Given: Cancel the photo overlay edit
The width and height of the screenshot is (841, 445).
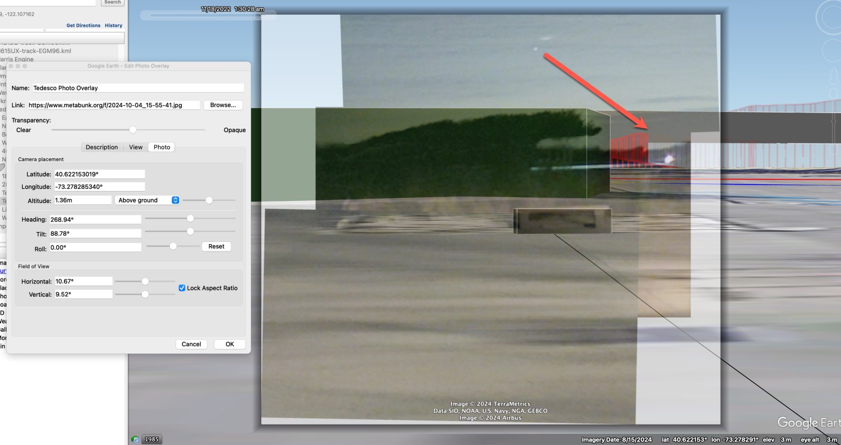Looking at the screenshot, I should pyautogui.click(x=191, y=345).
